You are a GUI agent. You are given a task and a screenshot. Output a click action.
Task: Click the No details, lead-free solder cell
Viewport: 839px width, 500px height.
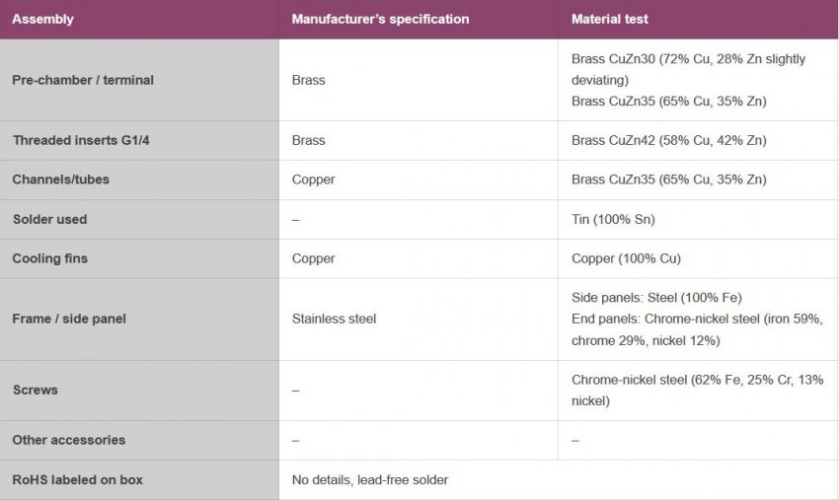coord(370,479)
